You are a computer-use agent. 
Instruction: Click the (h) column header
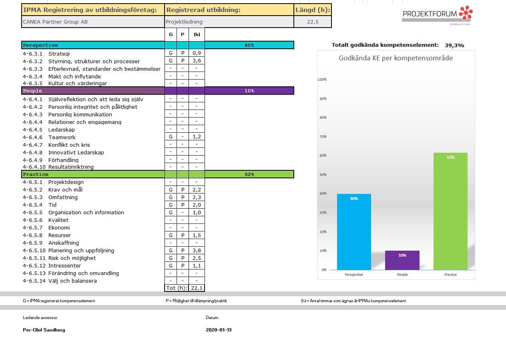[197, 34]
